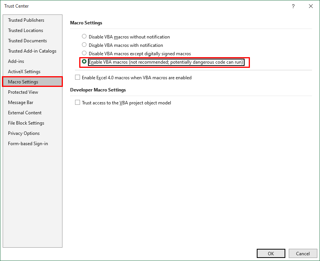Go to Trusted Documents section
This screenshot has width=320, height=261.
(32, 41)
